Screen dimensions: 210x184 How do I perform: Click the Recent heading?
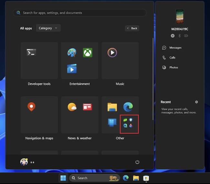(166, 102)
